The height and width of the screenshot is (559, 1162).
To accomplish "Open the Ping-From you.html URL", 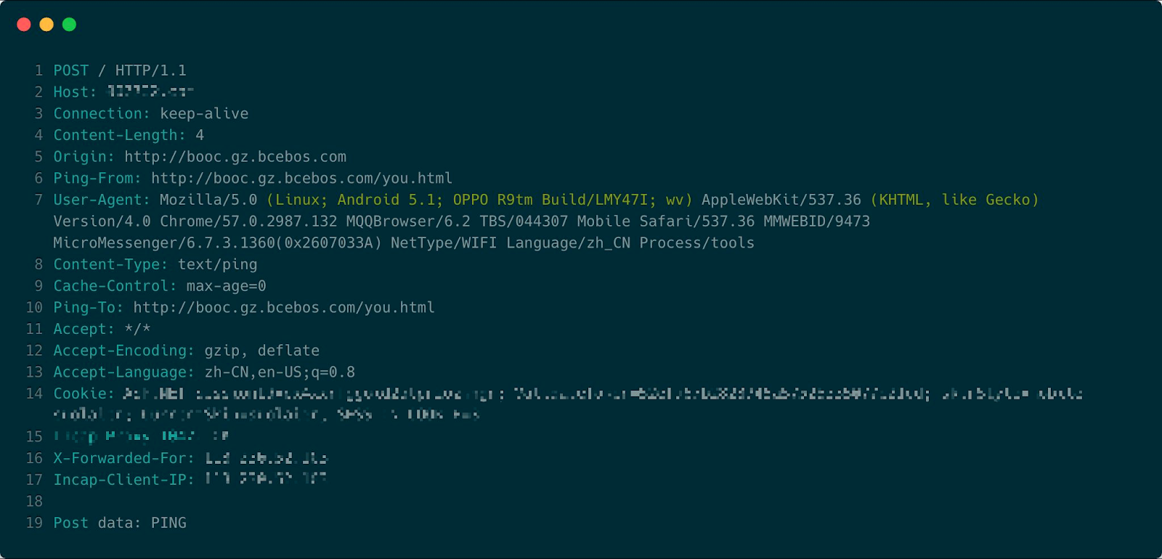I will [x=301, y=179].
